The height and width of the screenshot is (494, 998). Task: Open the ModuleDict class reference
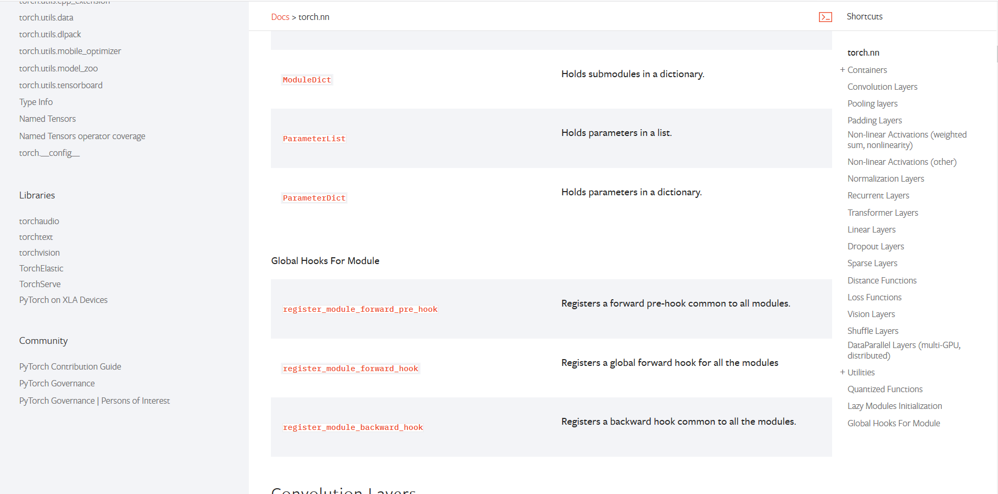coord(307,80)
